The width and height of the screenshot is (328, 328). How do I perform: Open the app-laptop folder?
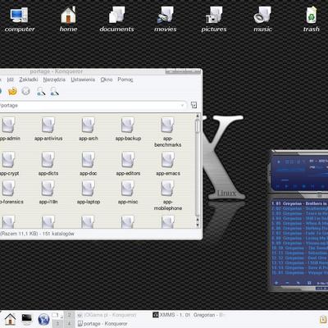[x=89, y=193]
